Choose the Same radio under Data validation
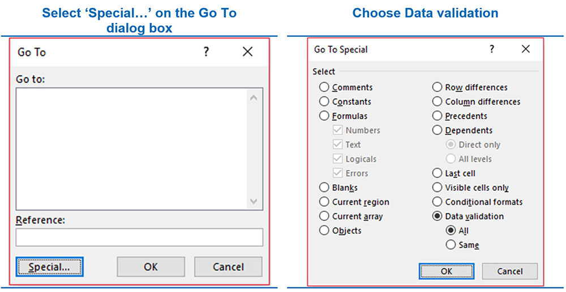This screenshot has height=292, width=566. (451, 245)
